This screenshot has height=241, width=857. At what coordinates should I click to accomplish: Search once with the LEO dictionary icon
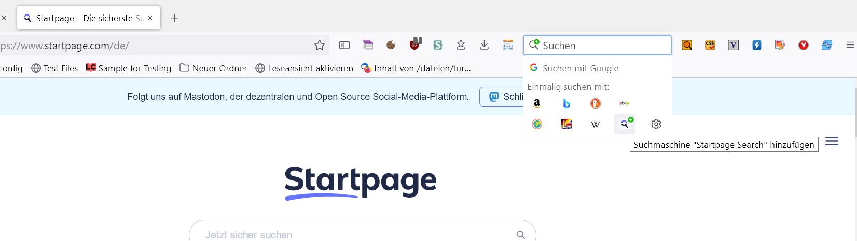566,124
